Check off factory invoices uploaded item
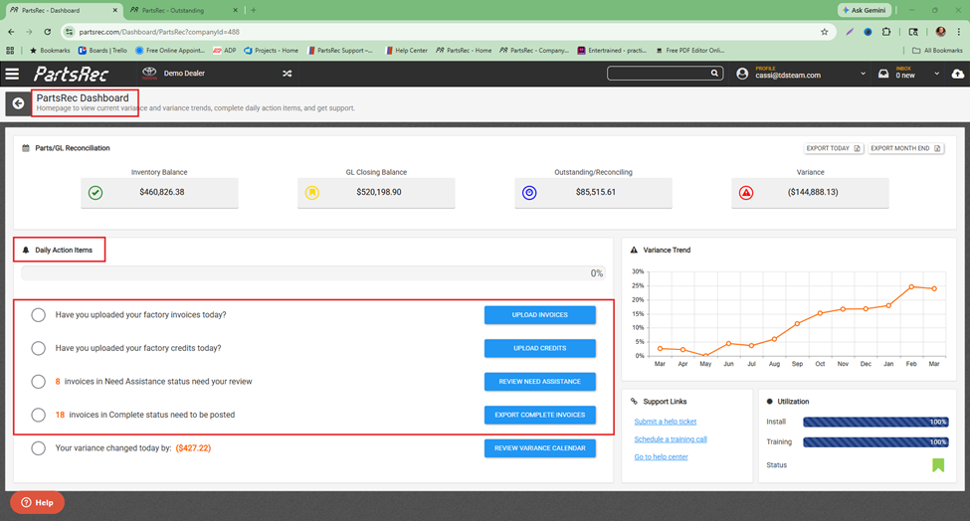 39,314
